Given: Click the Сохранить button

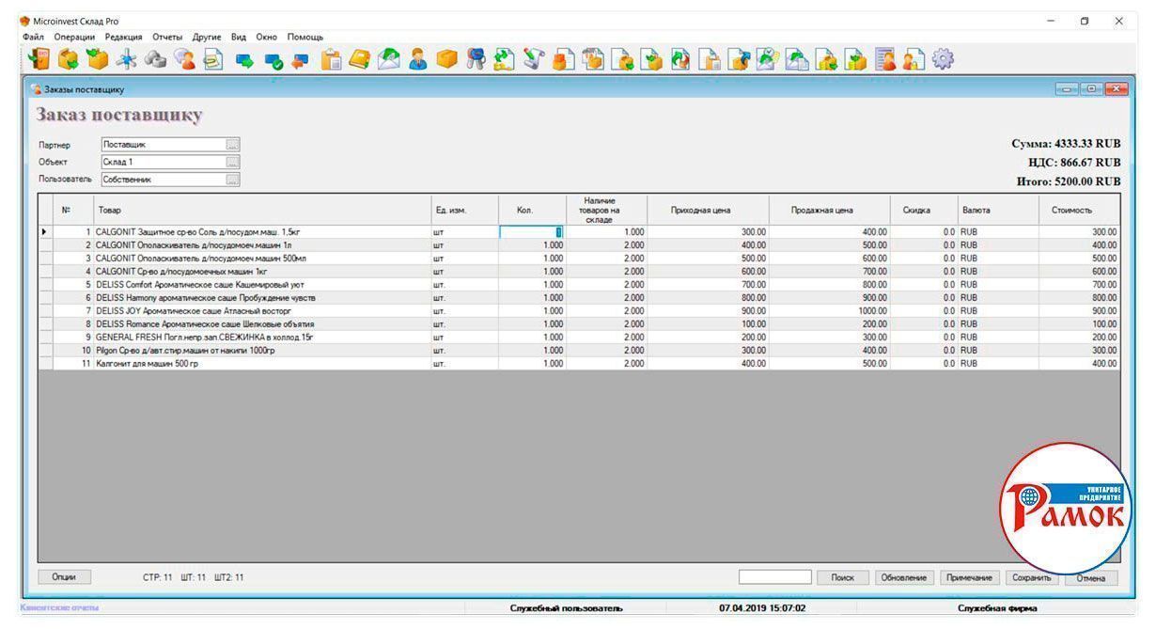Looking at the screenshot, I should 1031,578.
